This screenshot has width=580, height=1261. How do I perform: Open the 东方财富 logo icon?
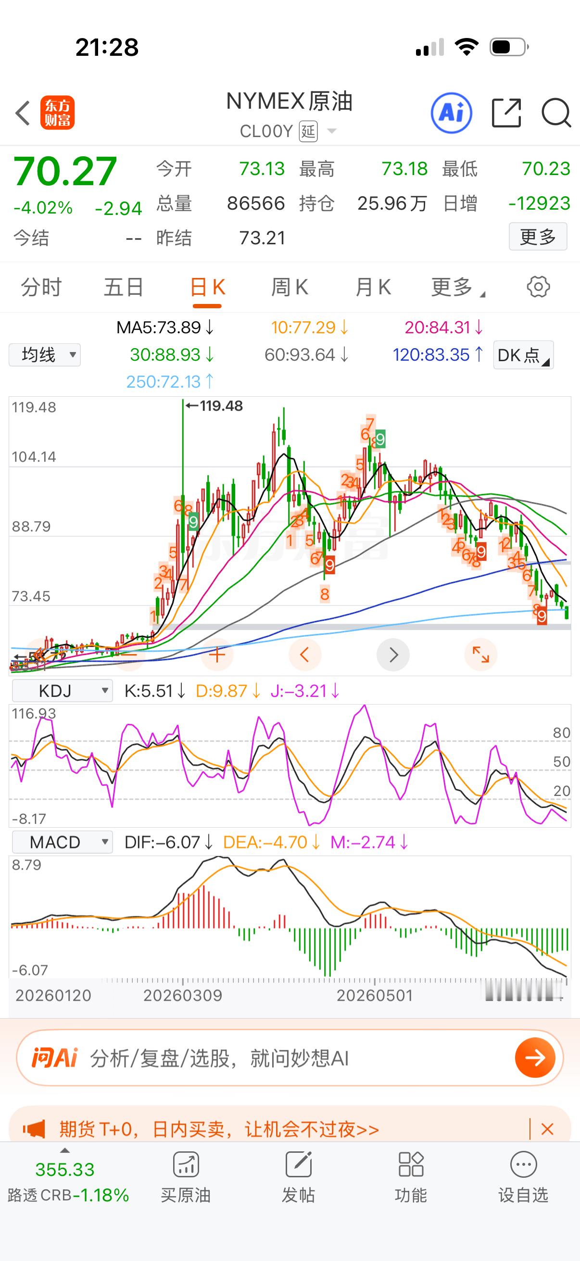[57, 113]
